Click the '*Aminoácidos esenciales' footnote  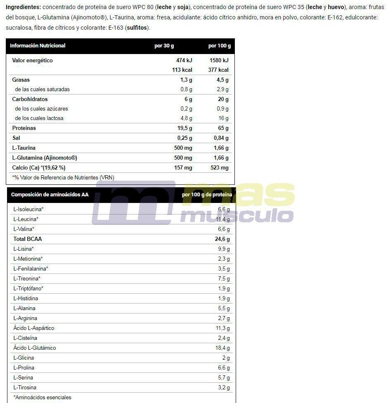coord(42,397)
